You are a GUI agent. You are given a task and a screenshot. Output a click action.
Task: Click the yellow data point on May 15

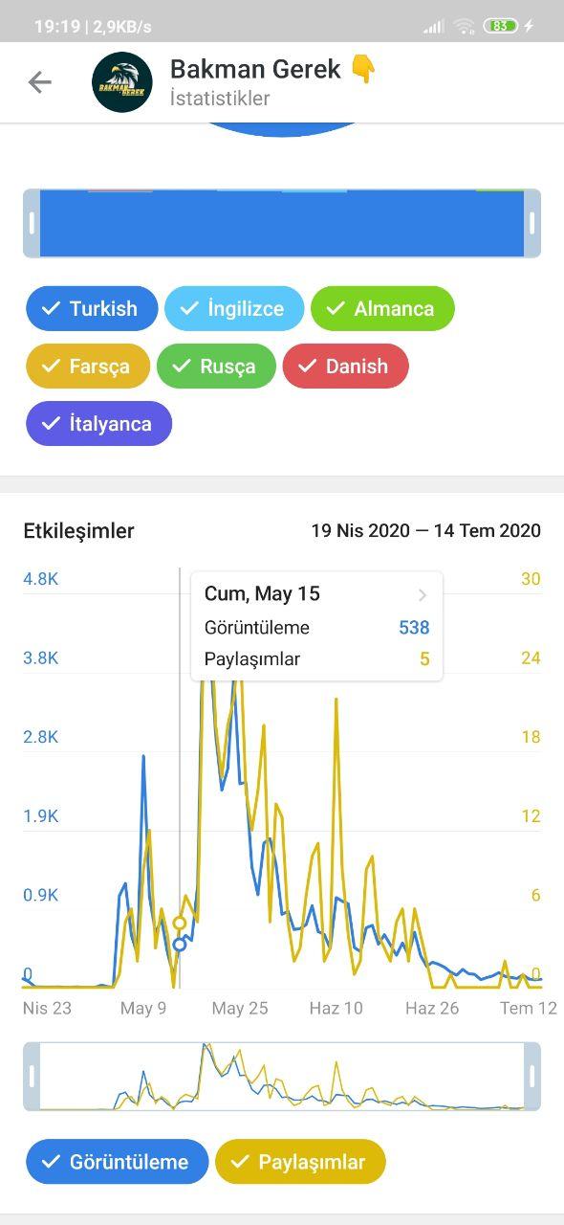(x=180, y=923)
